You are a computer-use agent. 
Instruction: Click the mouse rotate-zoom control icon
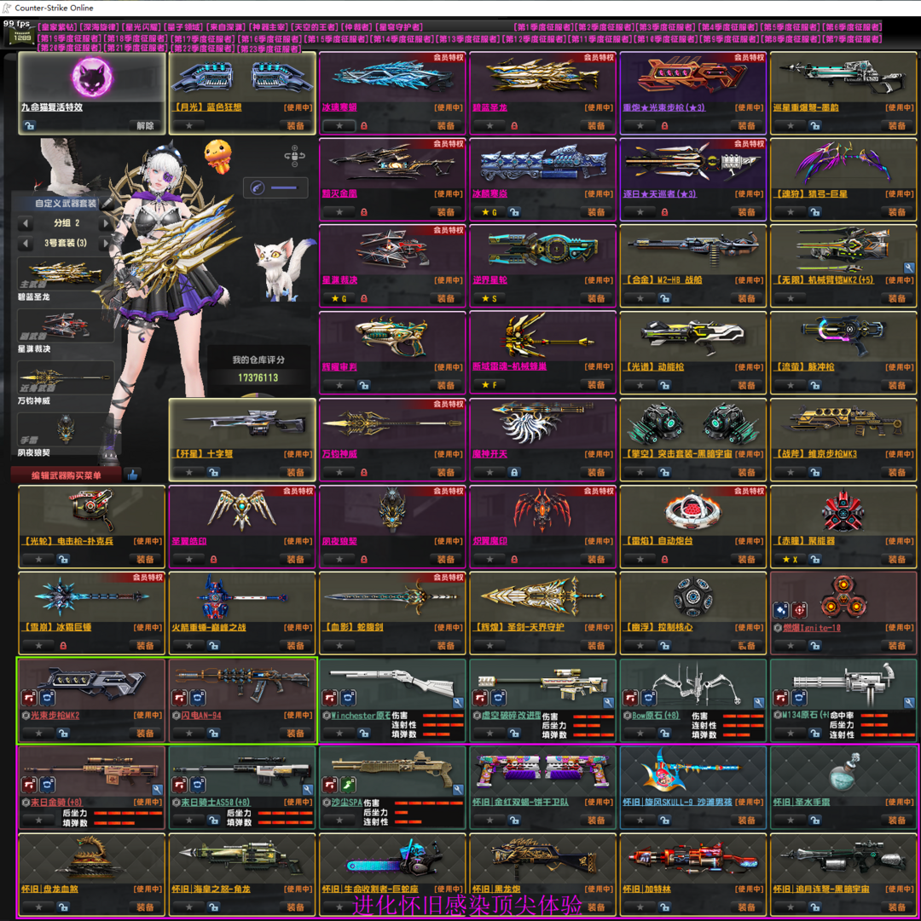point(293,157)
